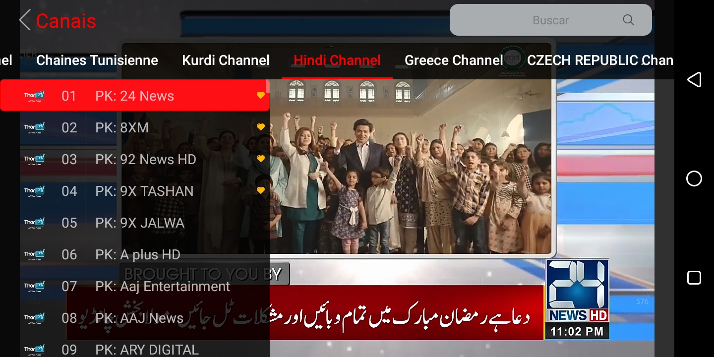Tap the Android back navigation triangle
The height and width of the screenshot is (357, 714).
click(x=694, y=79)
